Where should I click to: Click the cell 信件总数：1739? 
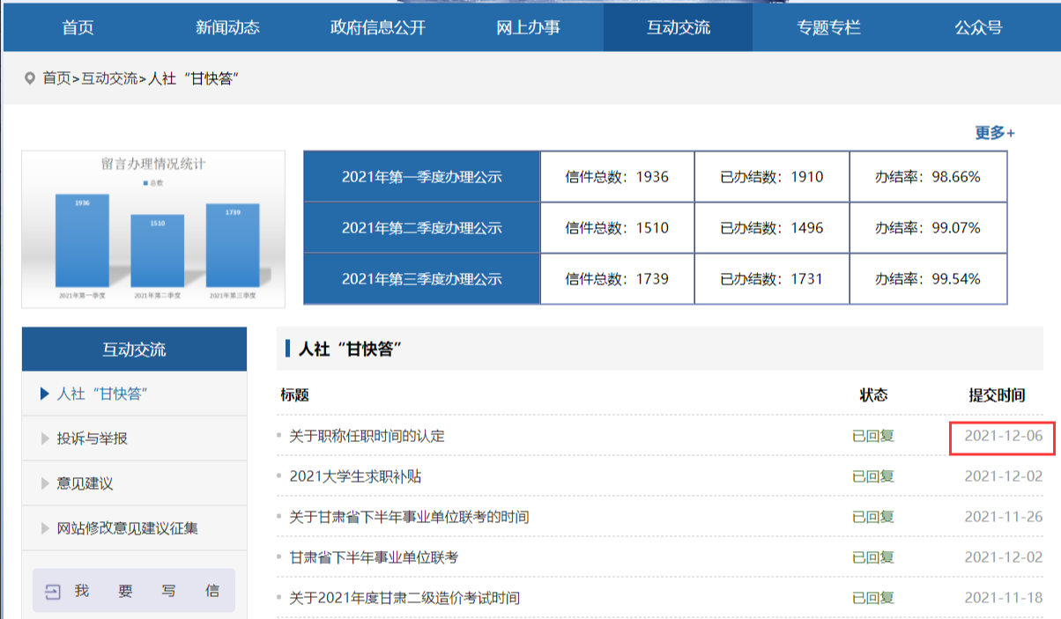tap(617, 279)
